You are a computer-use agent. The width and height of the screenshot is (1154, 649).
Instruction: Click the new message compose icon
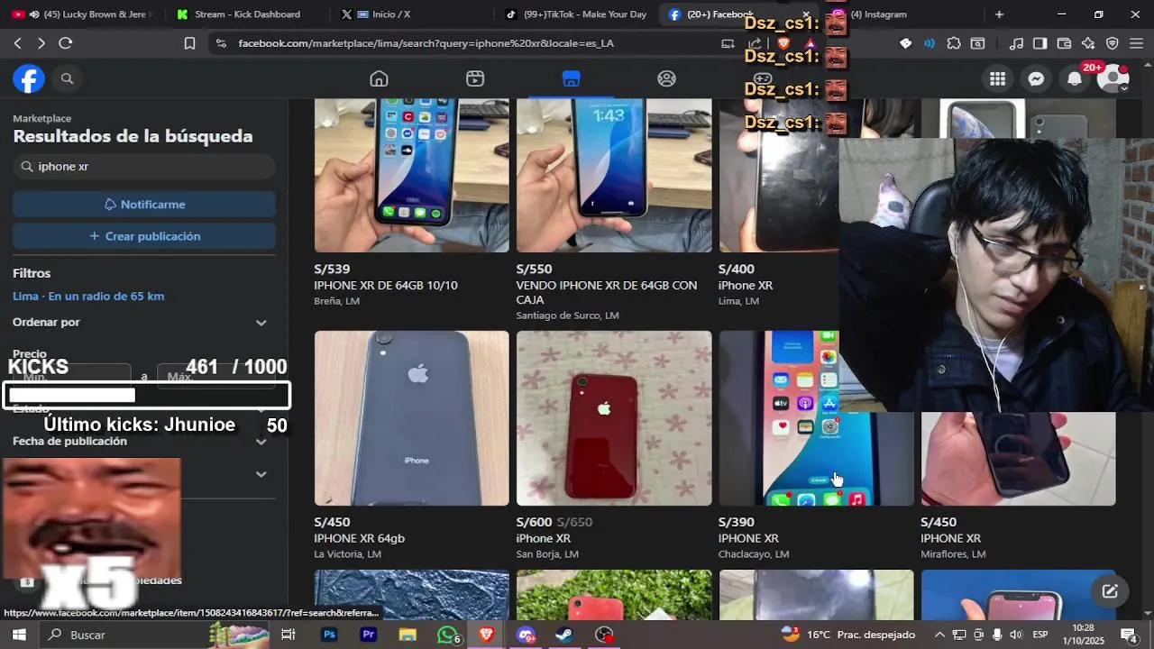coord(1110,591)
